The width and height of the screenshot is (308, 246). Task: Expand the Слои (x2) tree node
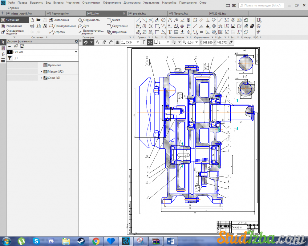[x=42, y=78]
